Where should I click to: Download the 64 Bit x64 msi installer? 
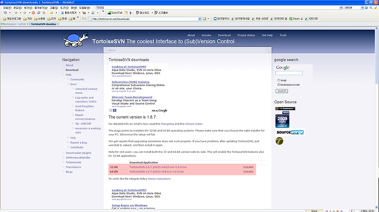pyautogui.click(x=156, y=172)
